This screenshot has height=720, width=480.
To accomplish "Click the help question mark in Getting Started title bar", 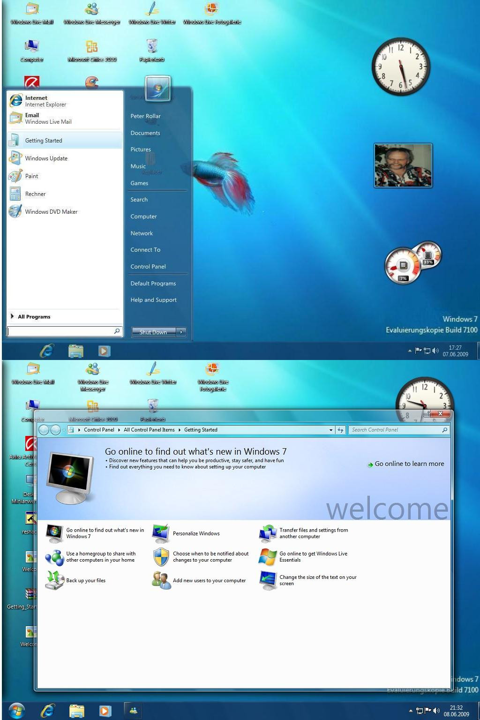I will 428,413.
